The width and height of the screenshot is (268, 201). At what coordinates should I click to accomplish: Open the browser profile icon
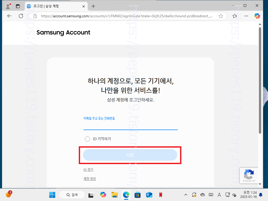[8, 6]
